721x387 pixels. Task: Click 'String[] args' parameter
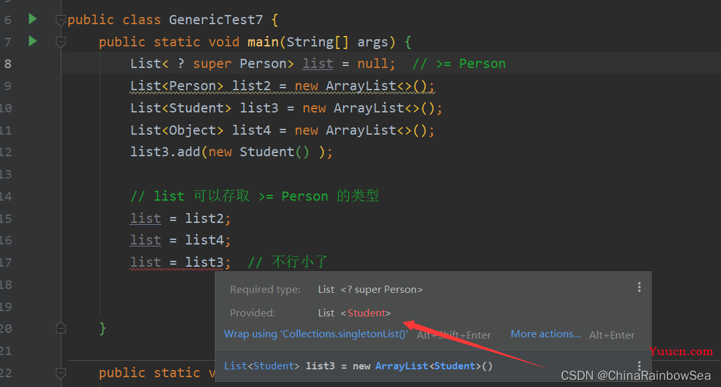coord(337,41)
